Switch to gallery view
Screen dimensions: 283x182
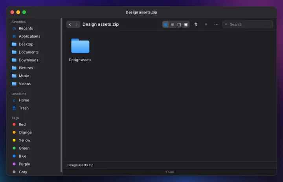pyautogui.click(x=186, y=24)
